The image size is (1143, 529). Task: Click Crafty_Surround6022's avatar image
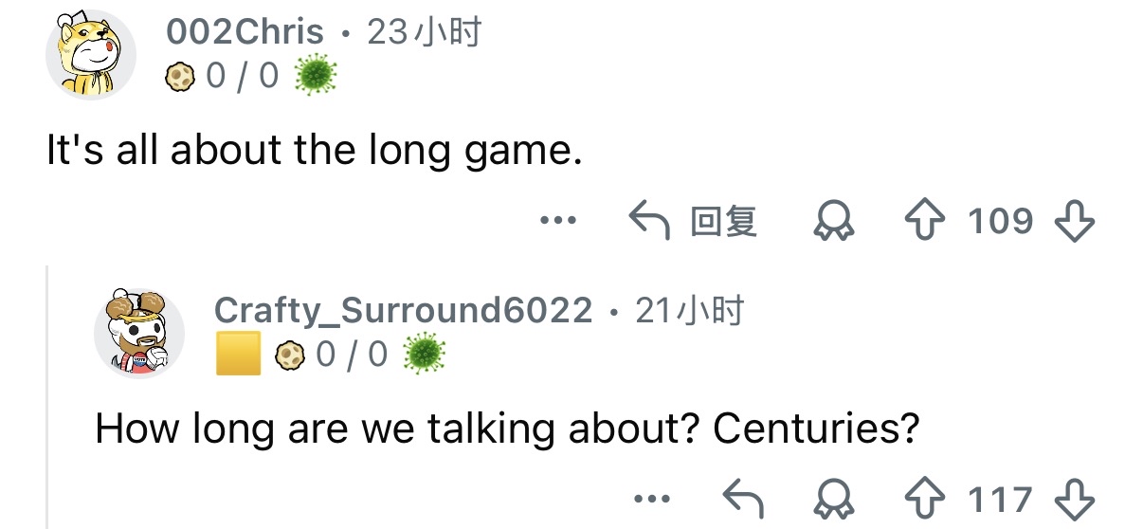[x=138, y=333]
